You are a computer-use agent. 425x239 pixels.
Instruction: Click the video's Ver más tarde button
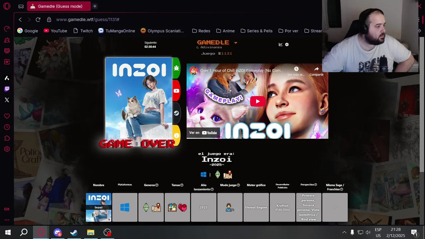pos(296,71)
